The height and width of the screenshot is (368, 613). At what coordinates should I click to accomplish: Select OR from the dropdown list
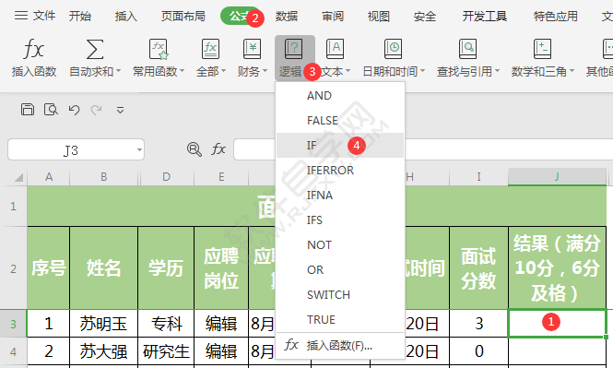coord(340,270)
